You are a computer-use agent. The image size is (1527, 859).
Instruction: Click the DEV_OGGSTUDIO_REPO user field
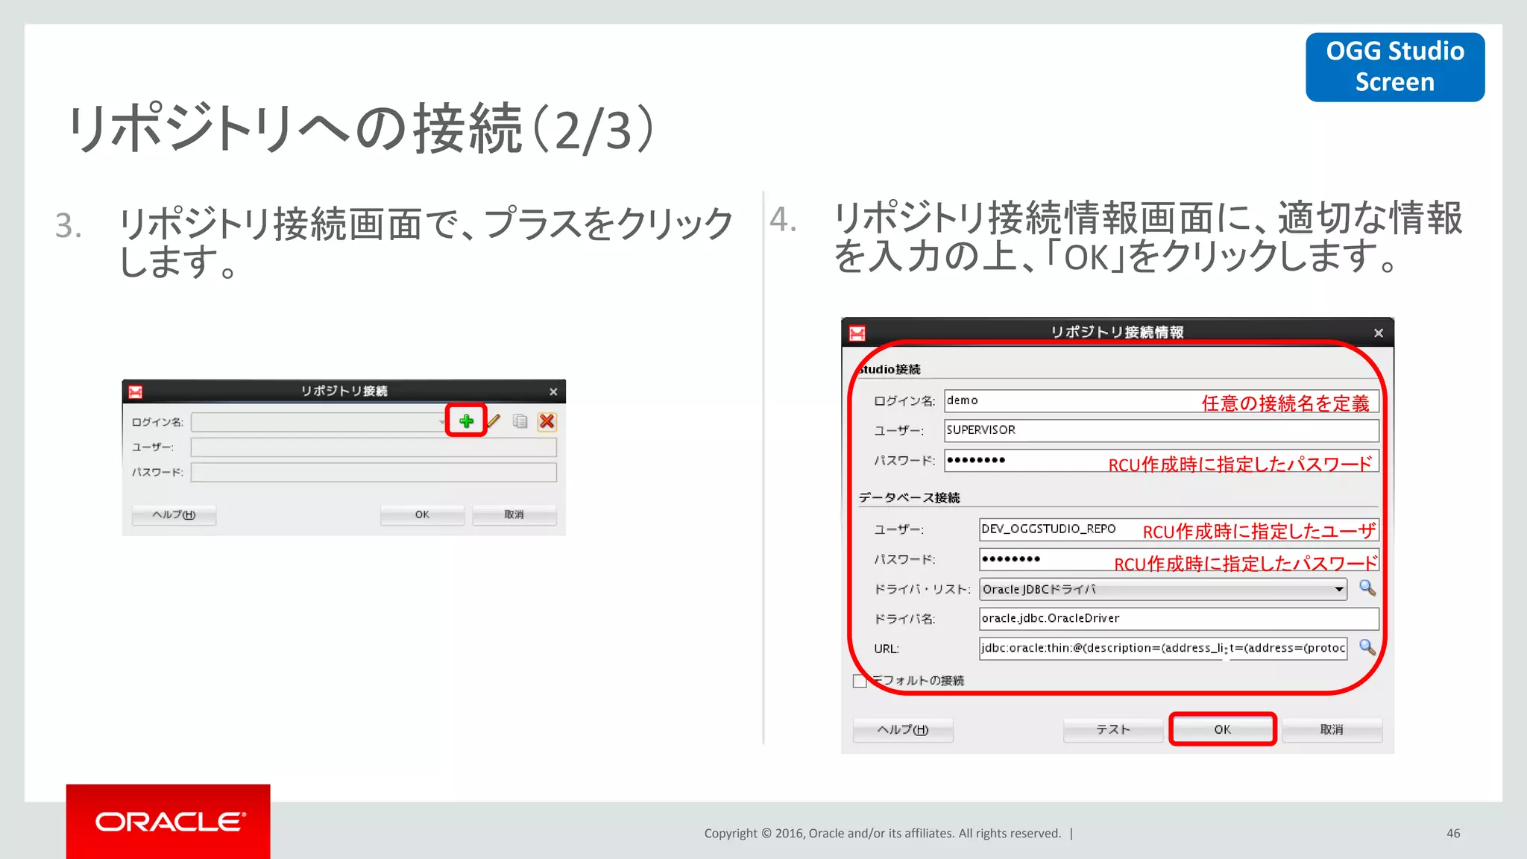pos(1179,529)
